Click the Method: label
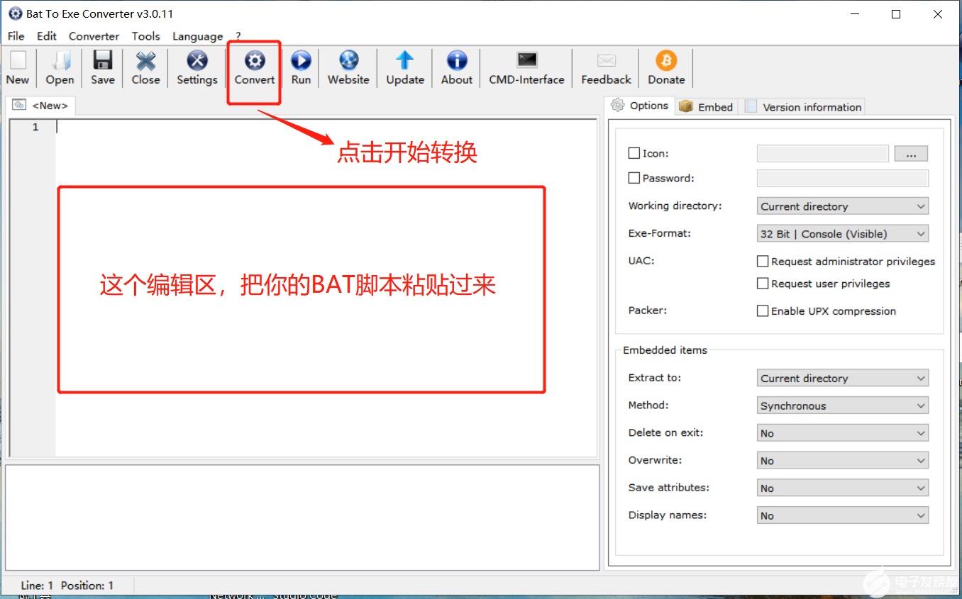 (649, 405)
